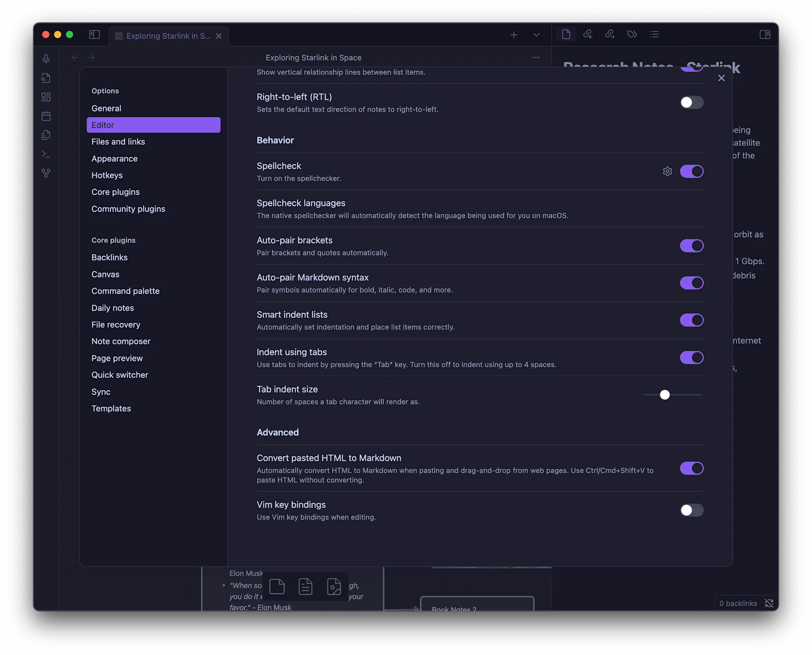This screenshot has width=812, height=655.
Task: Open the outline list icon in toolbar
Action: (x=654, y=34)
